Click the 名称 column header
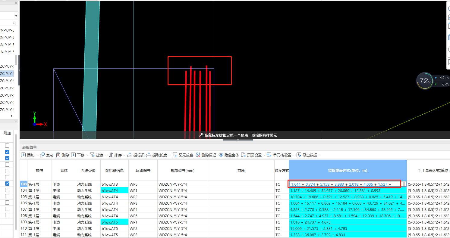 pos(64,170)
